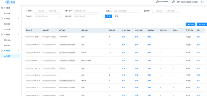Click the 导出数据 export button
Screen dimensions: 207x96
[202, 24]
